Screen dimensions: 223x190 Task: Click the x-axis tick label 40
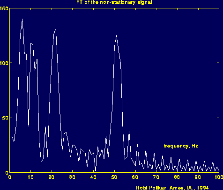[x=93, y=177]
